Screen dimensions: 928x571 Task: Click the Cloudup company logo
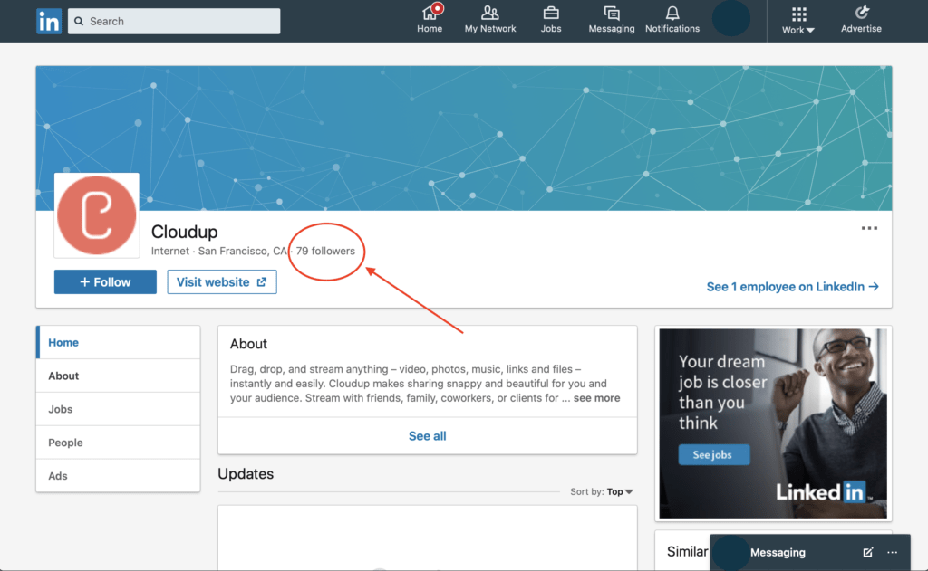click(96, 215)
